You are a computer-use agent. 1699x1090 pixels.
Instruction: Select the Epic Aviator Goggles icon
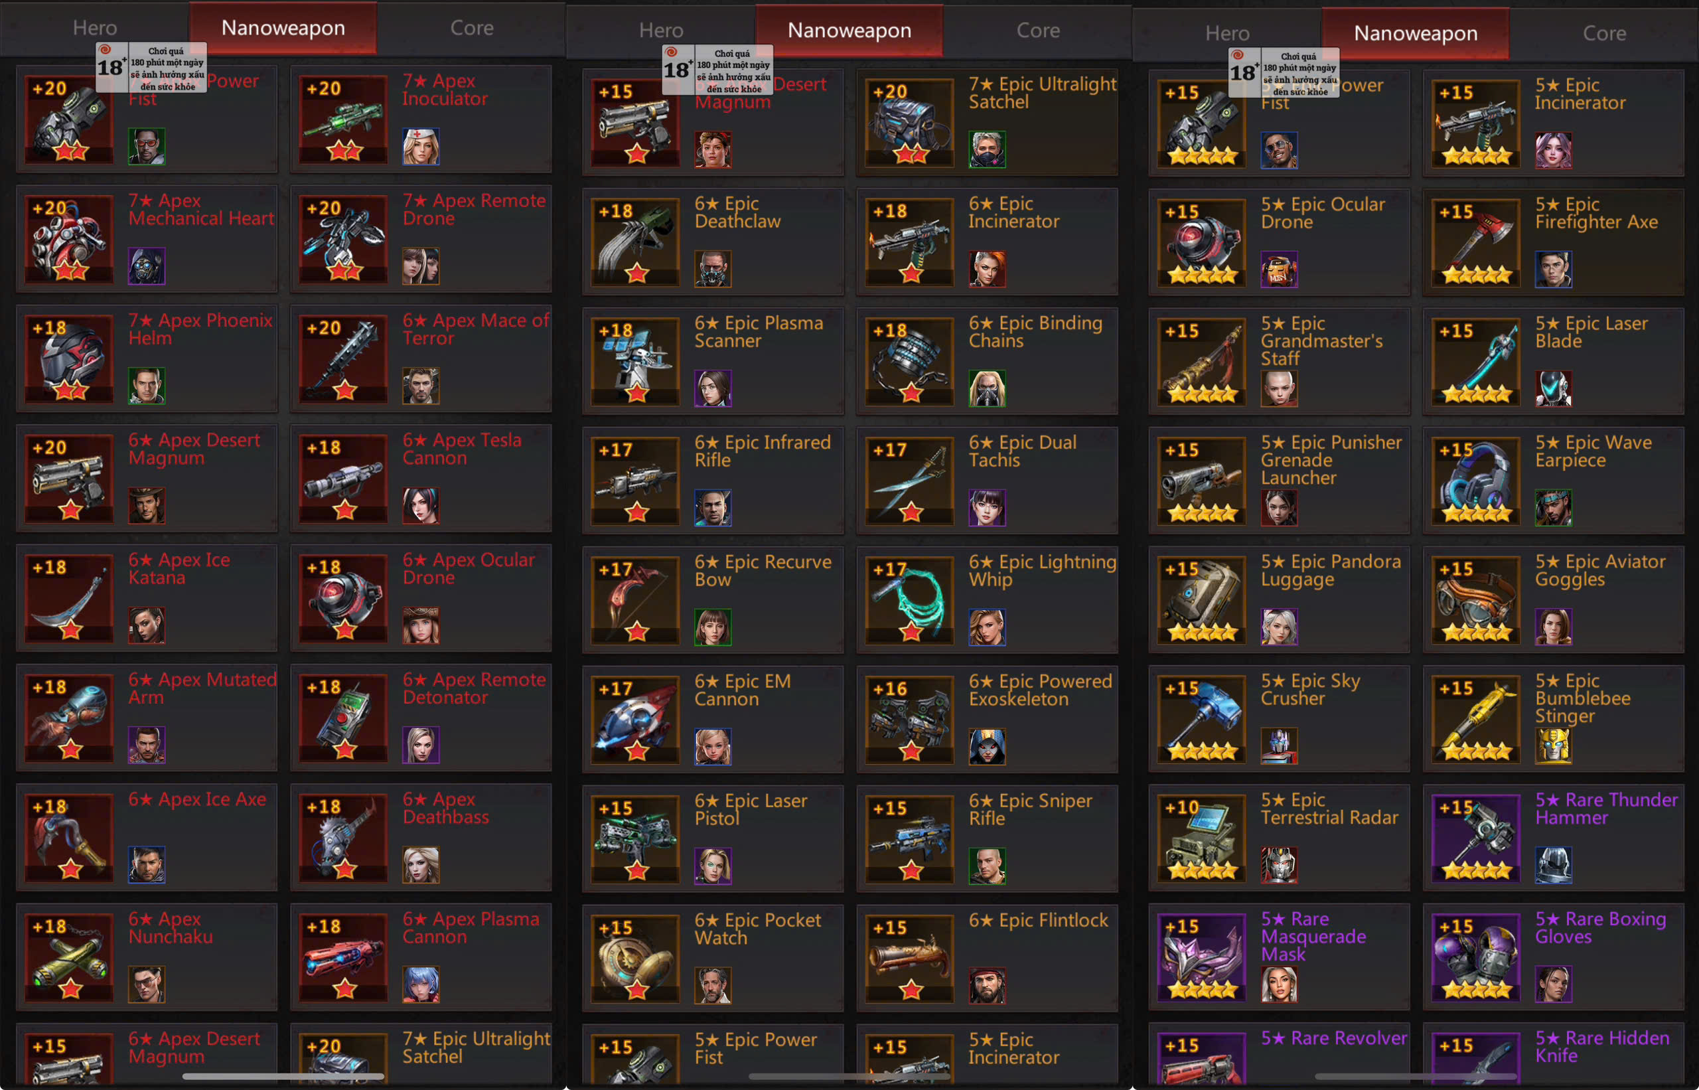(x=1475, y=599)
